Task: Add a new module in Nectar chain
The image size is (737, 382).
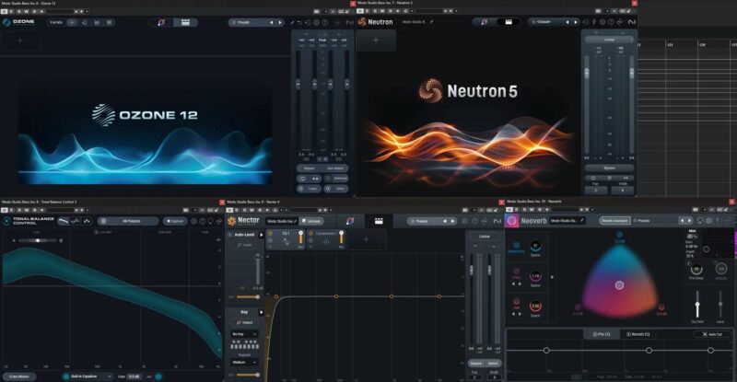Action: coord(366,239)
